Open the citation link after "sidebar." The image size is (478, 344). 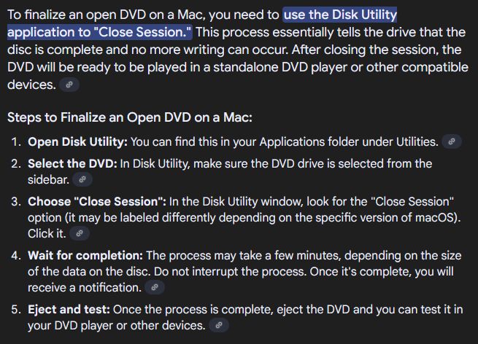[82, 179]
